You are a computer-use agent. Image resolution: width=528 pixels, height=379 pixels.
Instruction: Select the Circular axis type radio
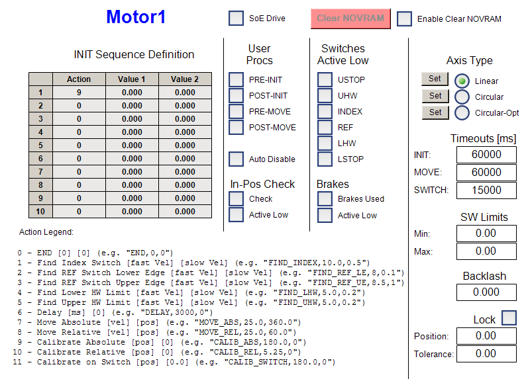tap(462, 97)
